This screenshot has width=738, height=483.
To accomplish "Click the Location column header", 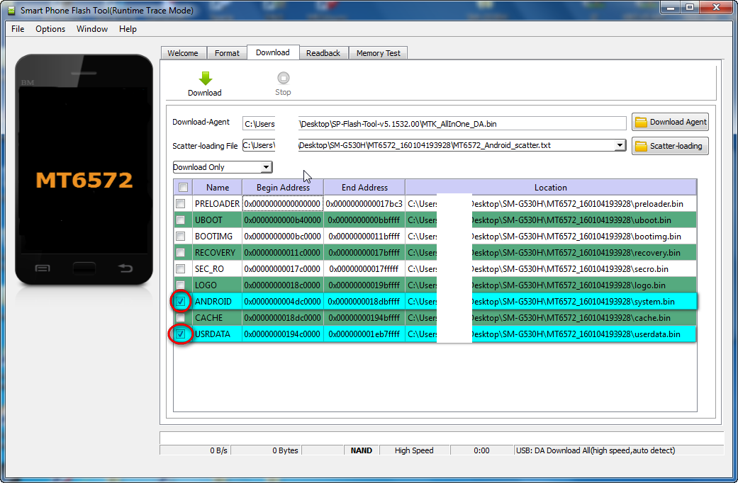I will coord(551,187).
